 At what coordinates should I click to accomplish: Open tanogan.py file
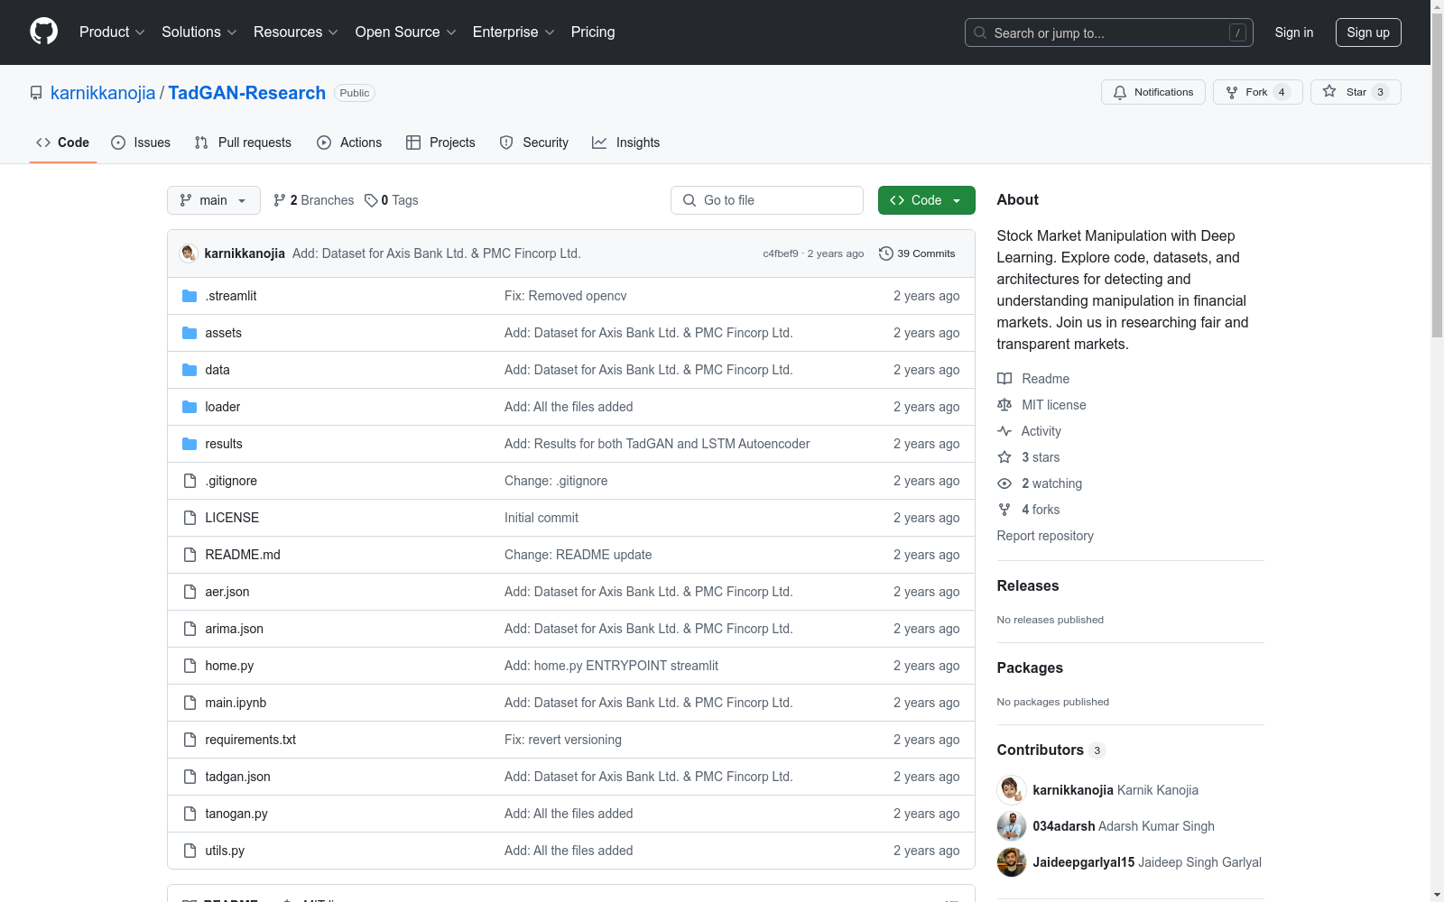tap(236, 814)
